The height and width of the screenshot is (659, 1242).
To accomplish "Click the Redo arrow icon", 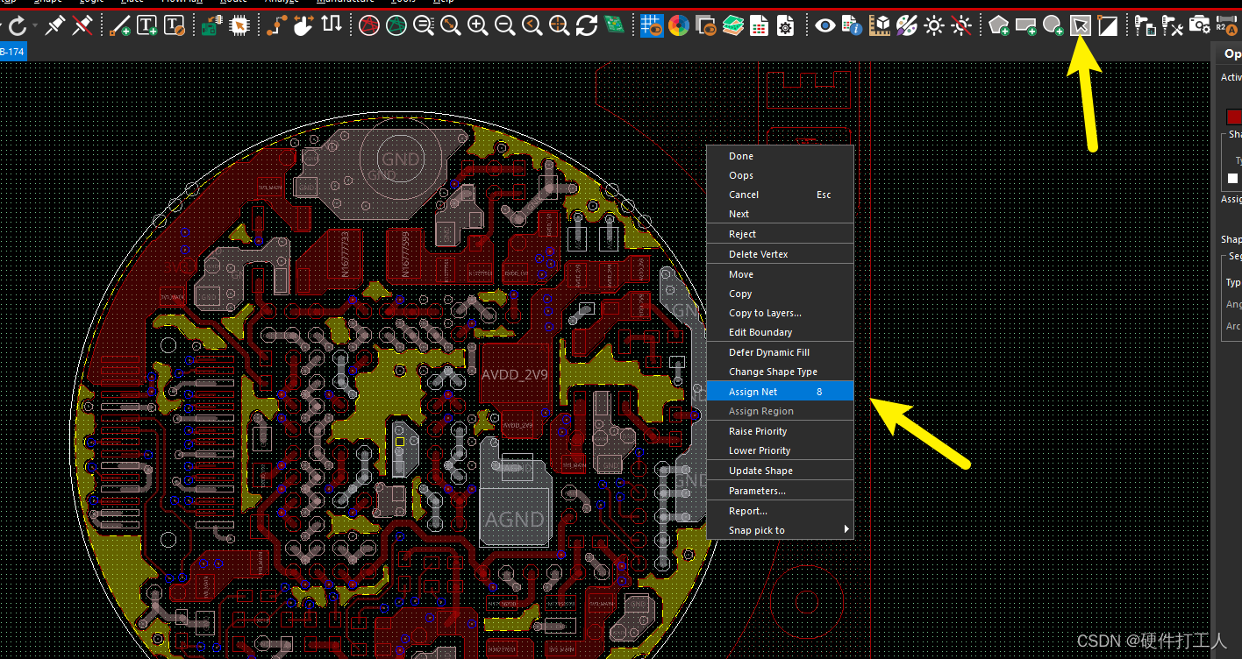I will click(17, 25).
